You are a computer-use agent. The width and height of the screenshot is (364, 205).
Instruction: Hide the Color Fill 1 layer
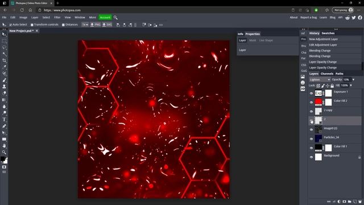coord(311,148)
